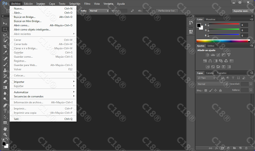Select the Dodge tool
The image size is (255, 151).
[x=5, y=99]
